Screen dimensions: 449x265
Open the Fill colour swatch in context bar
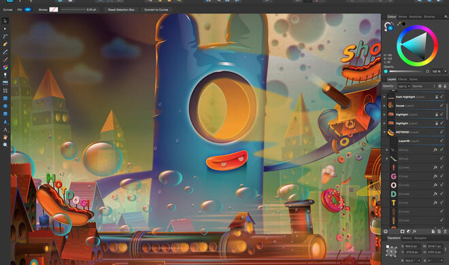point(28,10)
